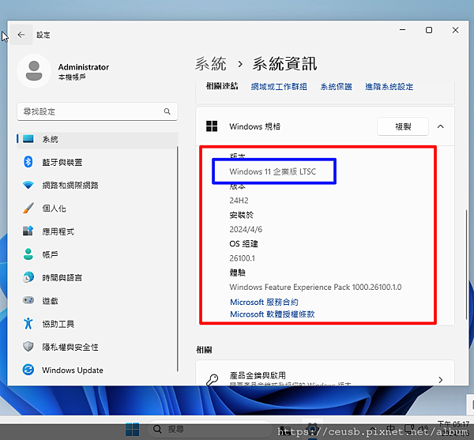Open the 應用程式 apps icon
Image resolution: width=474 pixels, height=440 pixels.
[x=28, y=231]
